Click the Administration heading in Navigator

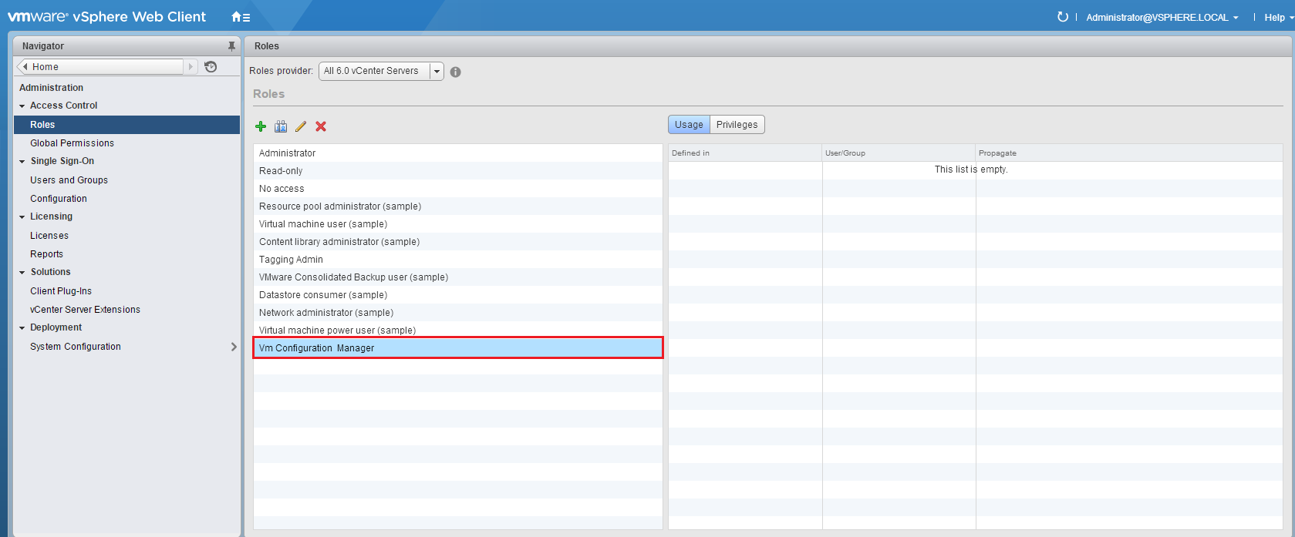point(51,88)
